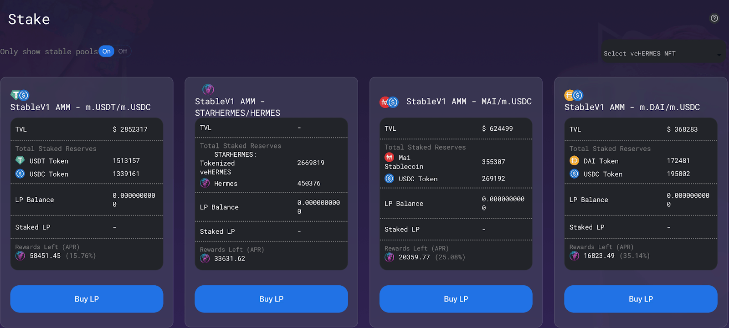Viewport: 729px width, 328px height.
Task: Click USDC reserve value 269192
Action: coord(493,179)
